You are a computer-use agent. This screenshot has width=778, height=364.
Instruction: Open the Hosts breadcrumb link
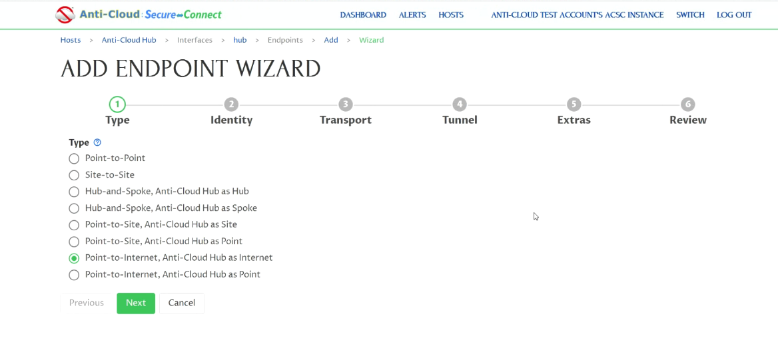coord(71,40)
